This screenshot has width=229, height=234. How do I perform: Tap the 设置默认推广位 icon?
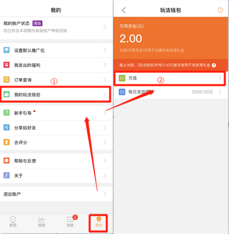tap(6, 50)
